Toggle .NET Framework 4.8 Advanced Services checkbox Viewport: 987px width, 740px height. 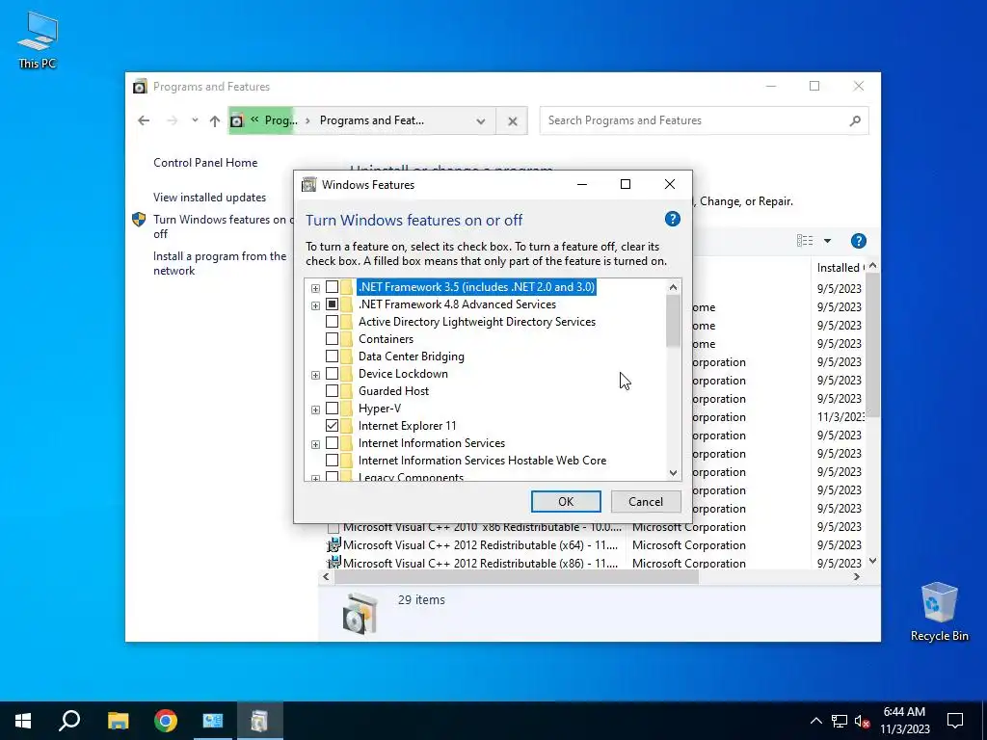[x=332, y=304]
